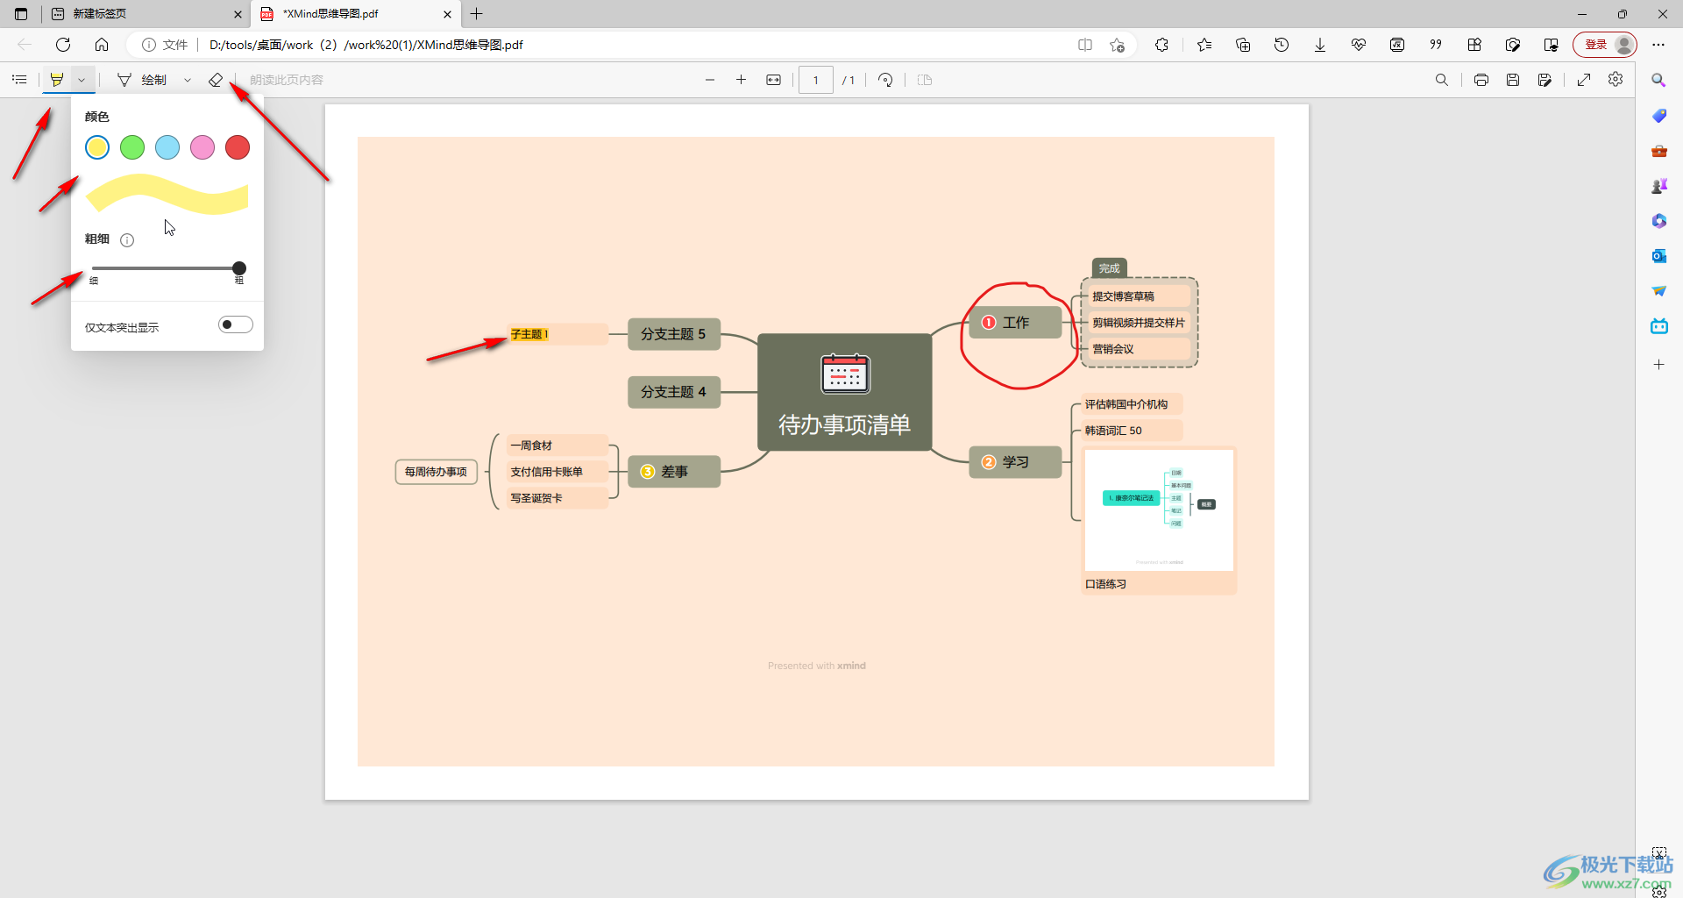Click the 分支主题 4 node
Image resolution: width=1683 pixels, height=898 pixels.
tap(674, 392)
